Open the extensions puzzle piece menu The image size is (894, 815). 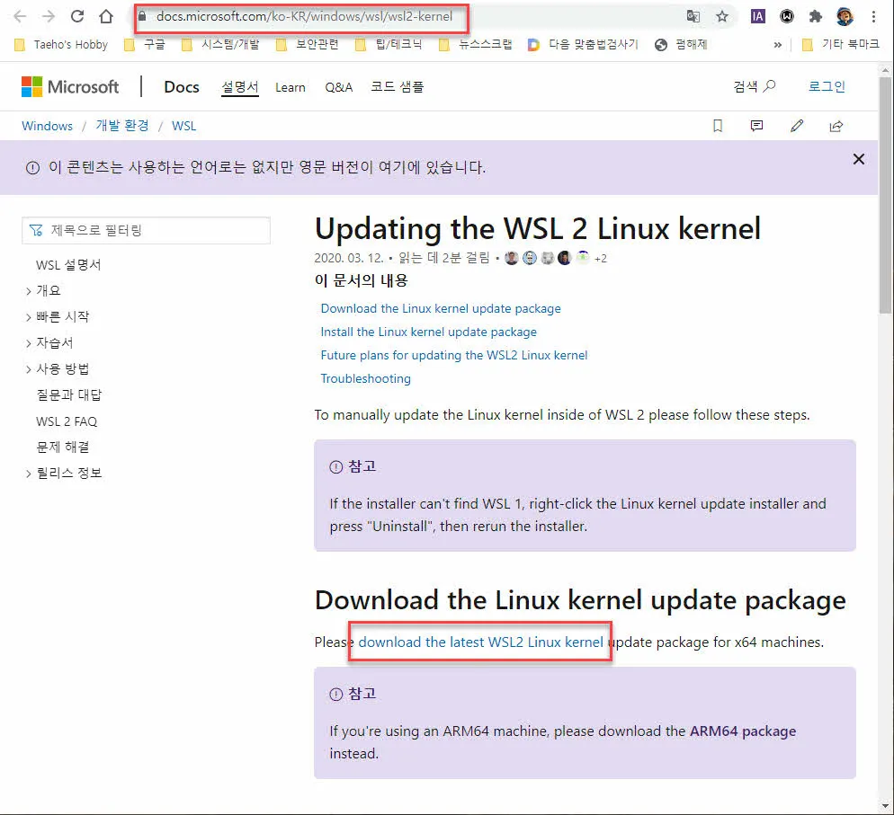tap(816, 16)
